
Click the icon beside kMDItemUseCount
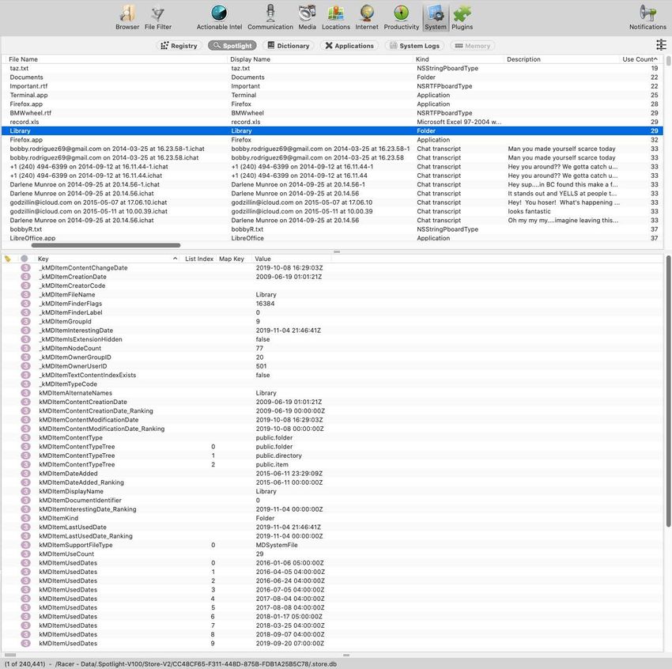pyautogui.click(x=26, y=554)
